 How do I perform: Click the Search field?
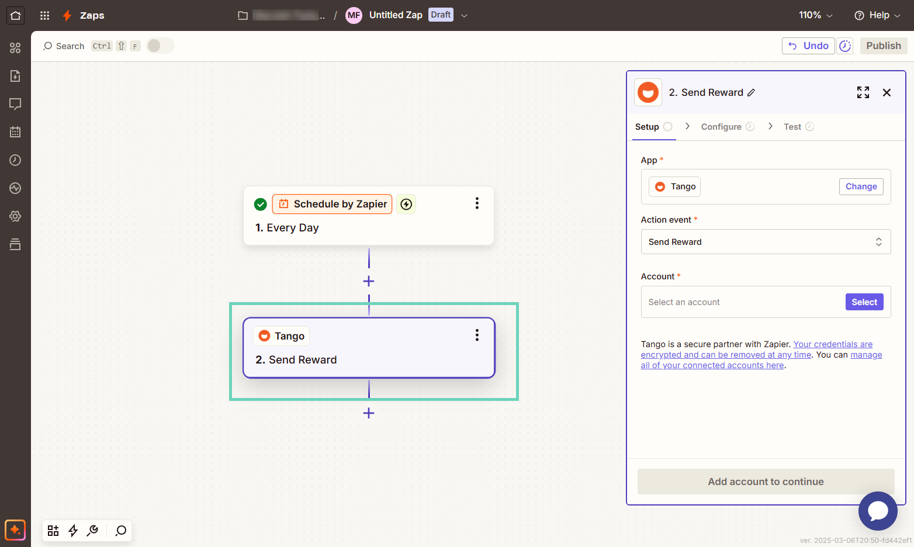point(64,46)
